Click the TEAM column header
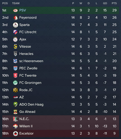The height and width of the screenshot is (139, 121). (x=16, y=3)
